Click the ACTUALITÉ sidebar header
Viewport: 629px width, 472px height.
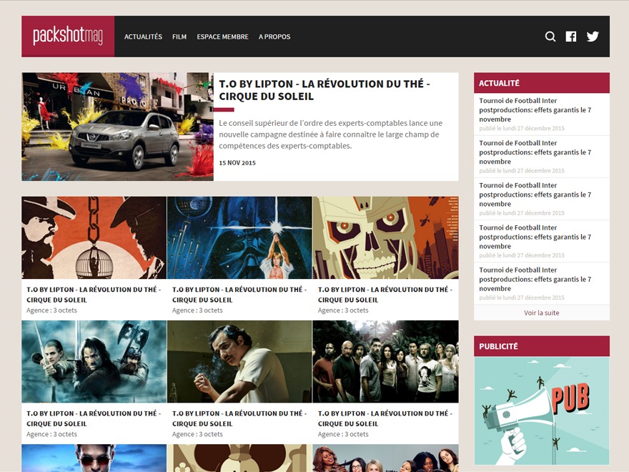point(542,83)
